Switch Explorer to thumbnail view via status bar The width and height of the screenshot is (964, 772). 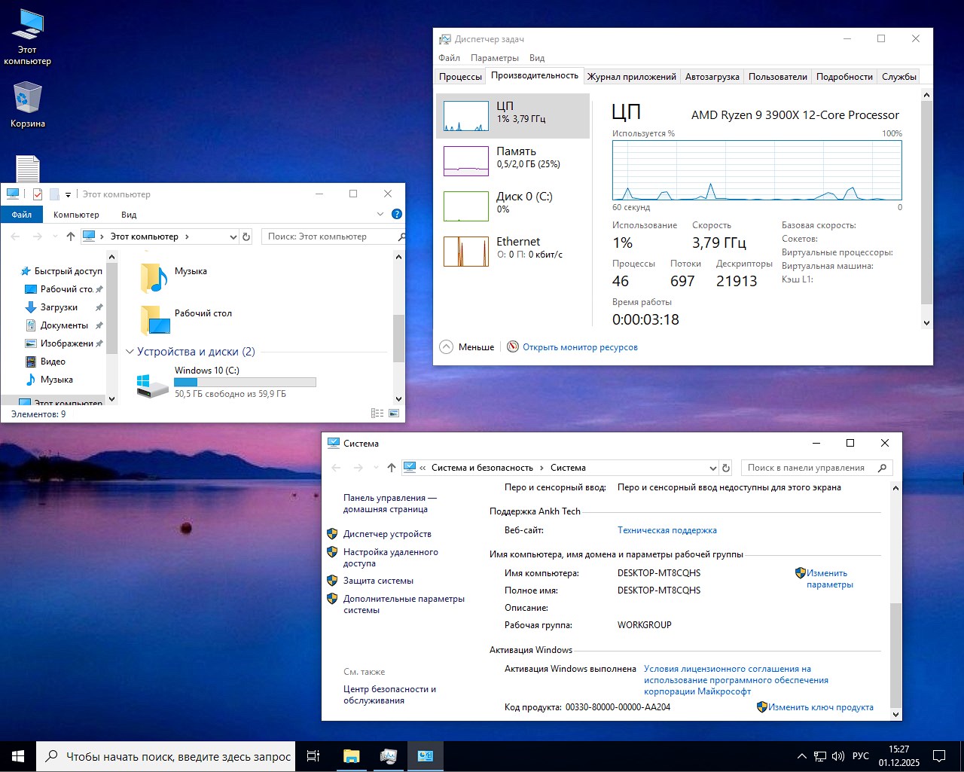pos(393,413)
